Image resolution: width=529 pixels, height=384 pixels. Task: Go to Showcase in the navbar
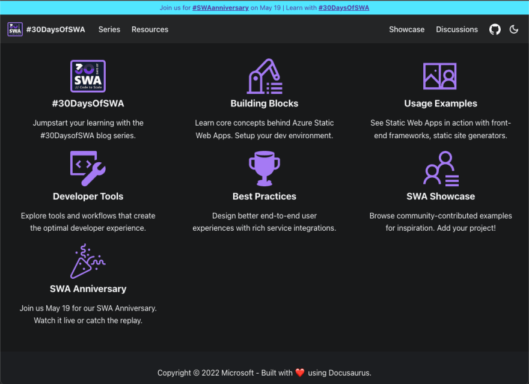[x=406, y=29]
